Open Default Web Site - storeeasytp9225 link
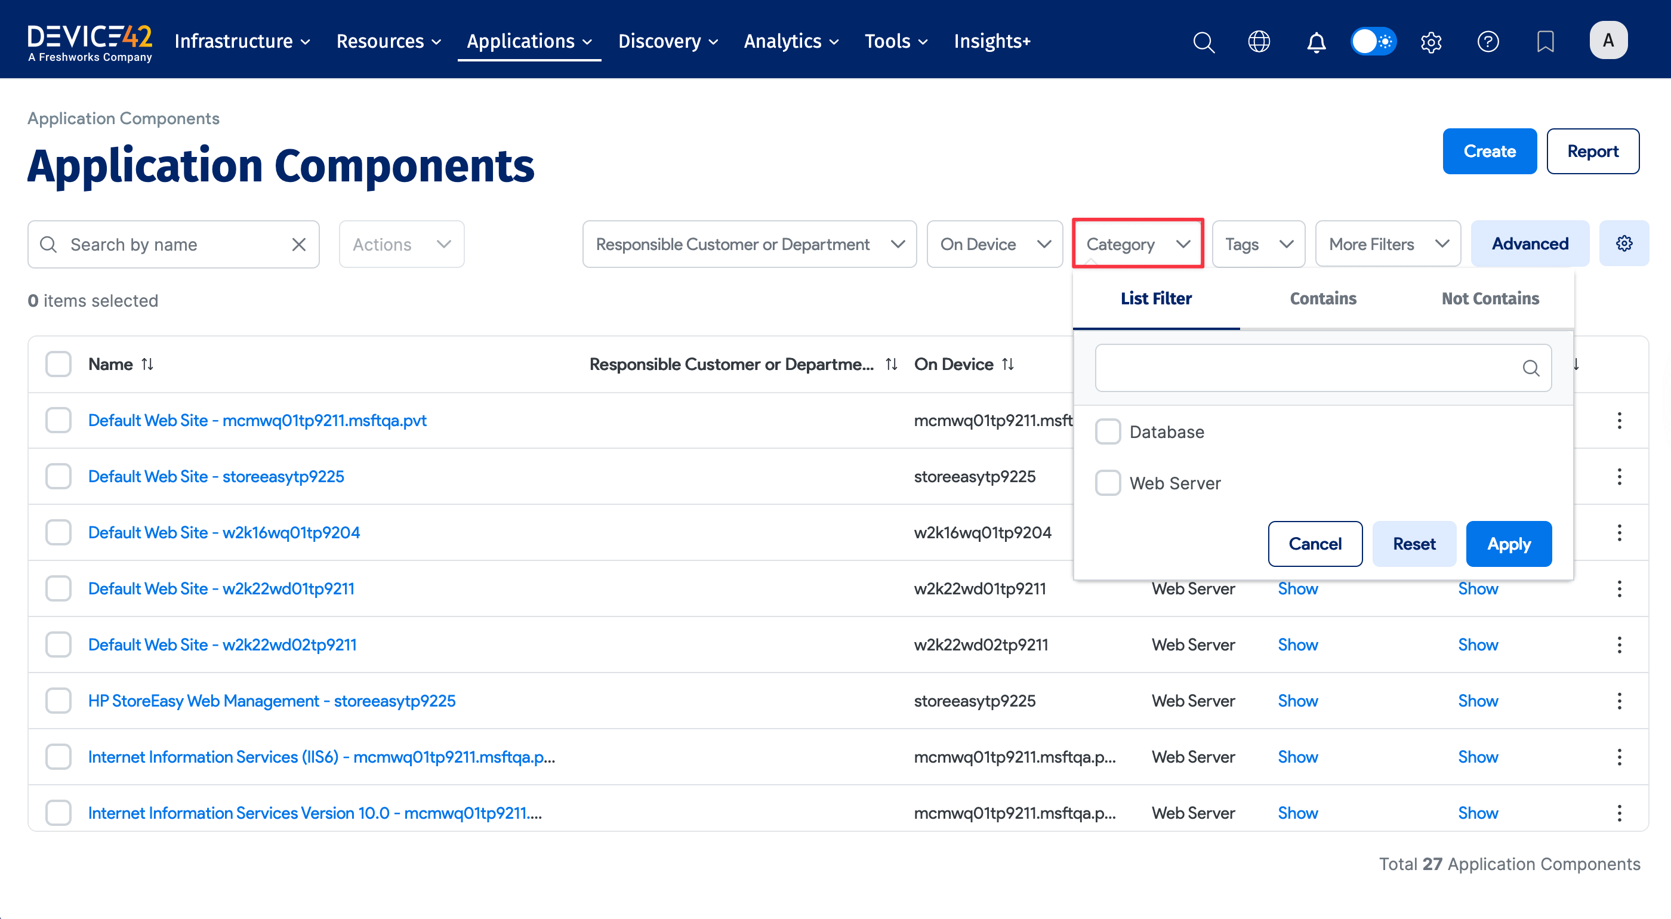 pos(216,476)
